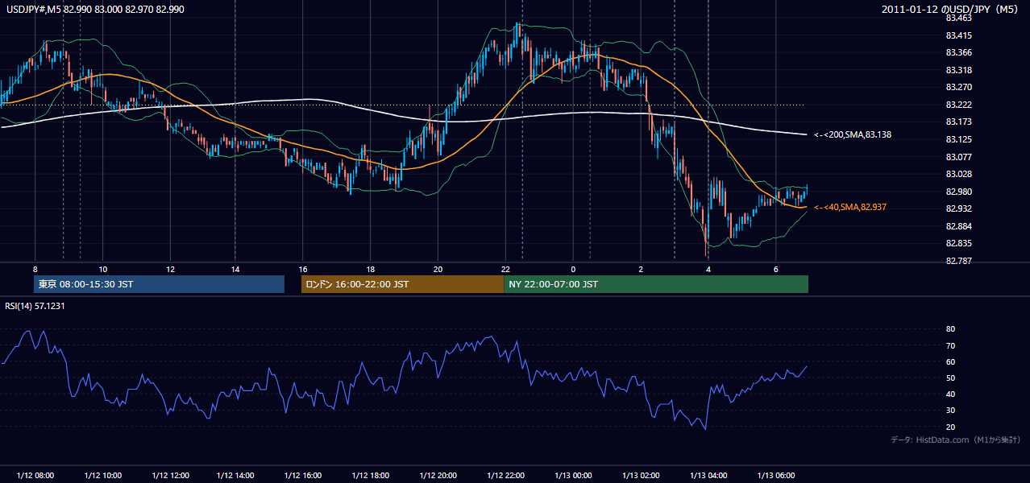Click price axis value 83.318
Viewport: 1030px width, 483px height.
(958, 70)
